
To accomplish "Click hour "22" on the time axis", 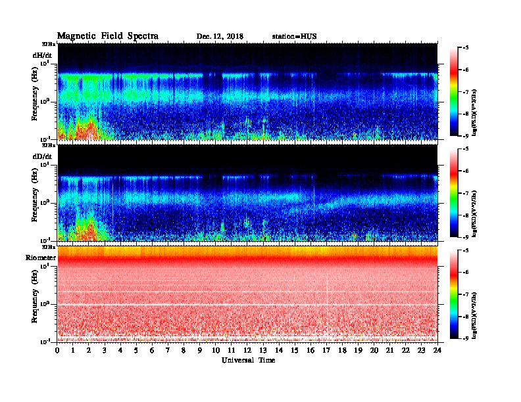I will 406,350.
